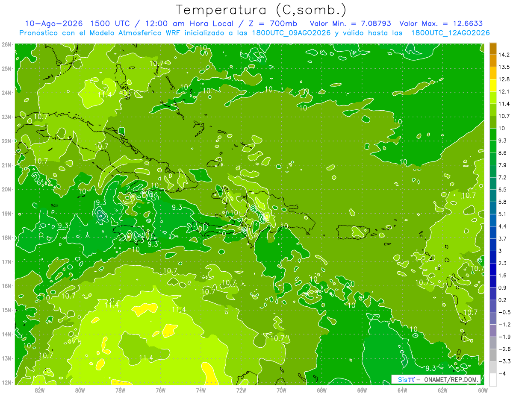Click the '64W' longitude axis label
Screen dimensions: 513x396
402,390
